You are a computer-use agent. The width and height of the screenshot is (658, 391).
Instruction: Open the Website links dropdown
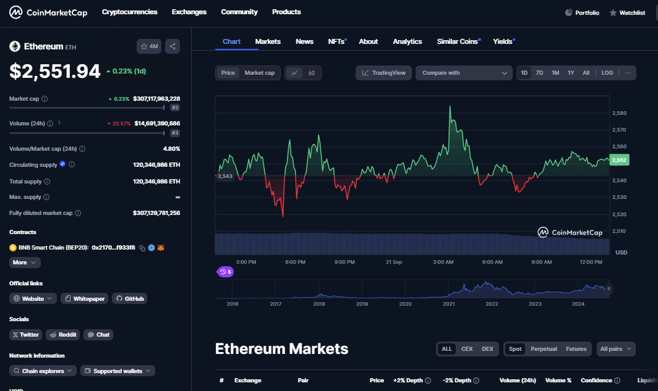point(33,299)
